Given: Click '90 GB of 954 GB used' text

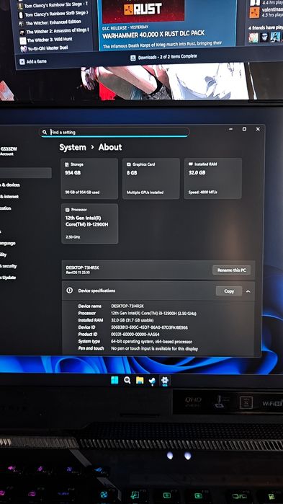Looking at the screenshot, I should pyautogui.click(x=82, y=193).
